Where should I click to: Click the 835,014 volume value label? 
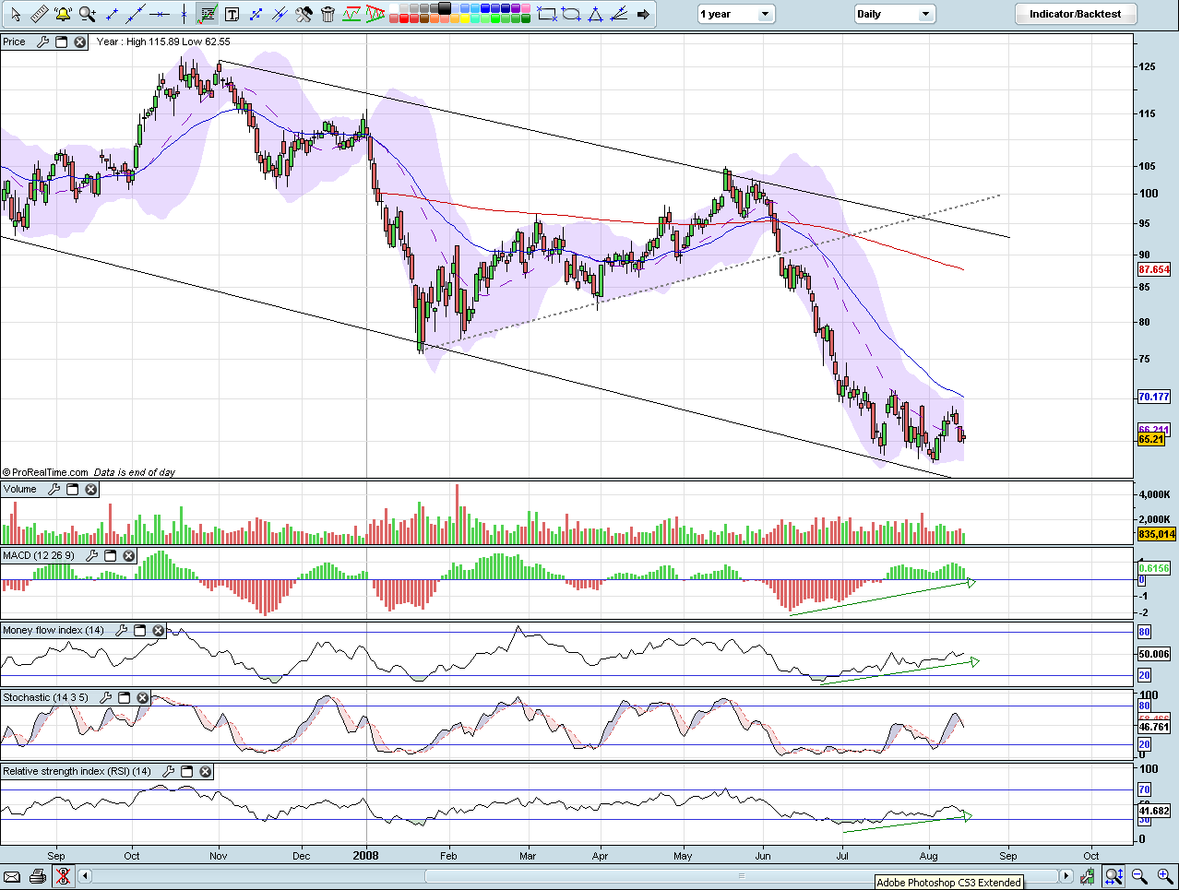[1157, 534]
